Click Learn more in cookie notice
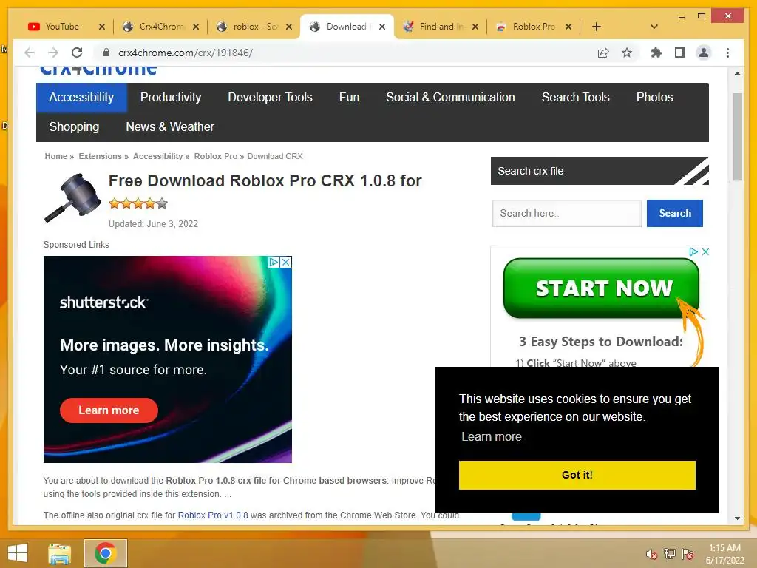This screenshot has height=568, width=757. coord(492,436)
